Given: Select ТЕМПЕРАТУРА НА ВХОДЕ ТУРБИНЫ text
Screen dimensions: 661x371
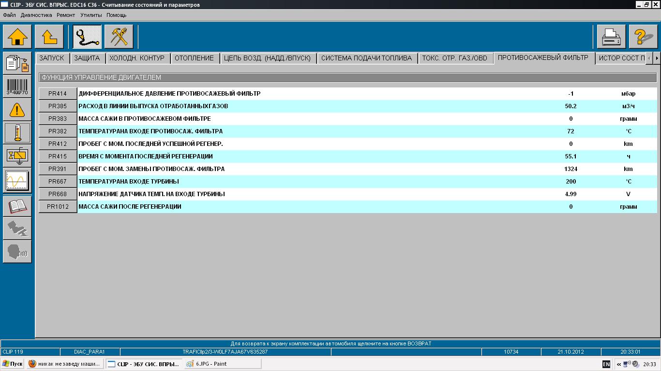Looking at the screenshot, I should click(x=129, y=182).
